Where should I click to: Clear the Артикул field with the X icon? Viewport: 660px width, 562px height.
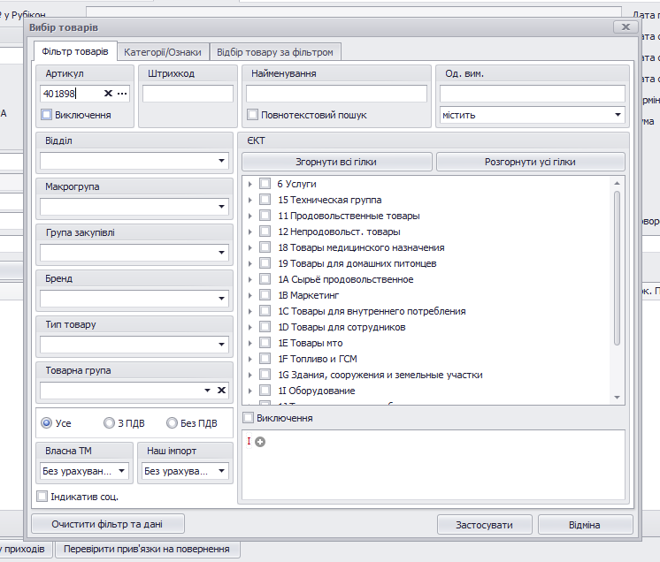(108, 94)
